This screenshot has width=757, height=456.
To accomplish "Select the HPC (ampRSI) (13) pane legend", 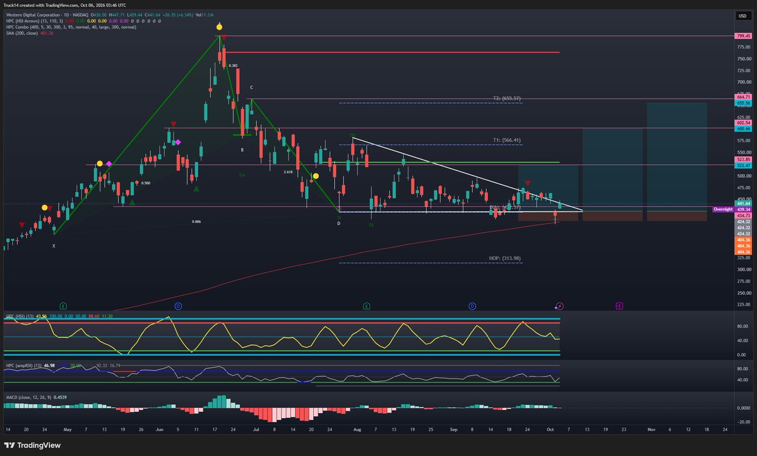I will (23, 366).
